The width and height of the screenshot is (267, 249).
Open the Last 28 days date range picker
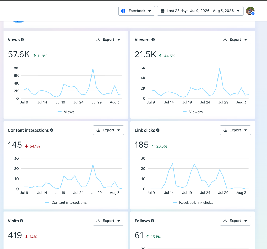click(x=200, y=11)
